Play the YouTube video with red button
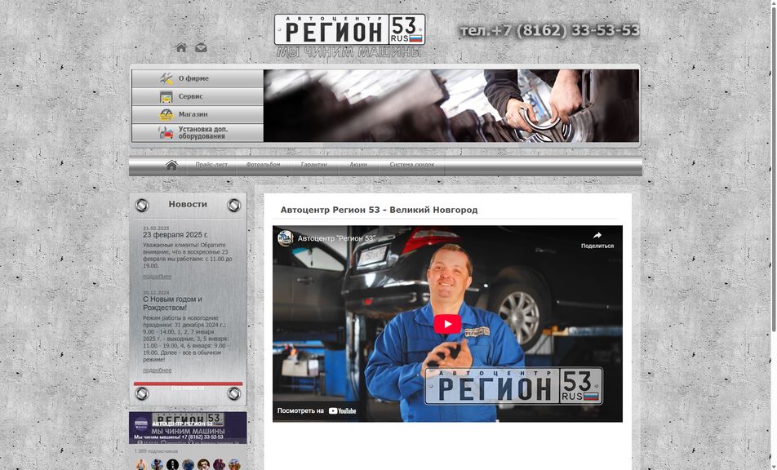Viewport: 777px width, 470px height. pos(447,324)
